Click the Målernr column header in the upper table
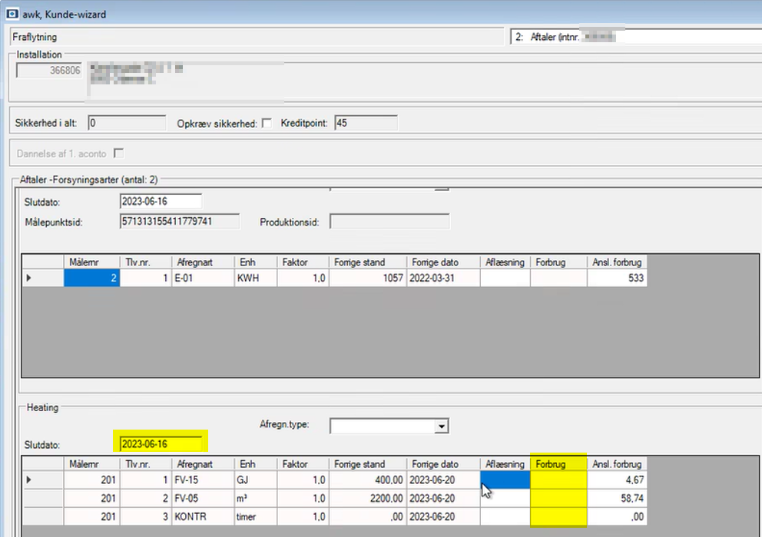Image resolution: width=762 pixels, height=537 pixels. (x=92, y=262)
